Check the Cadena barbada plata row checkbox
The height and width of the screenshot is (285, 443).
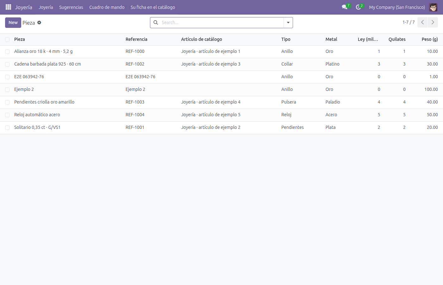pos(7,64)
